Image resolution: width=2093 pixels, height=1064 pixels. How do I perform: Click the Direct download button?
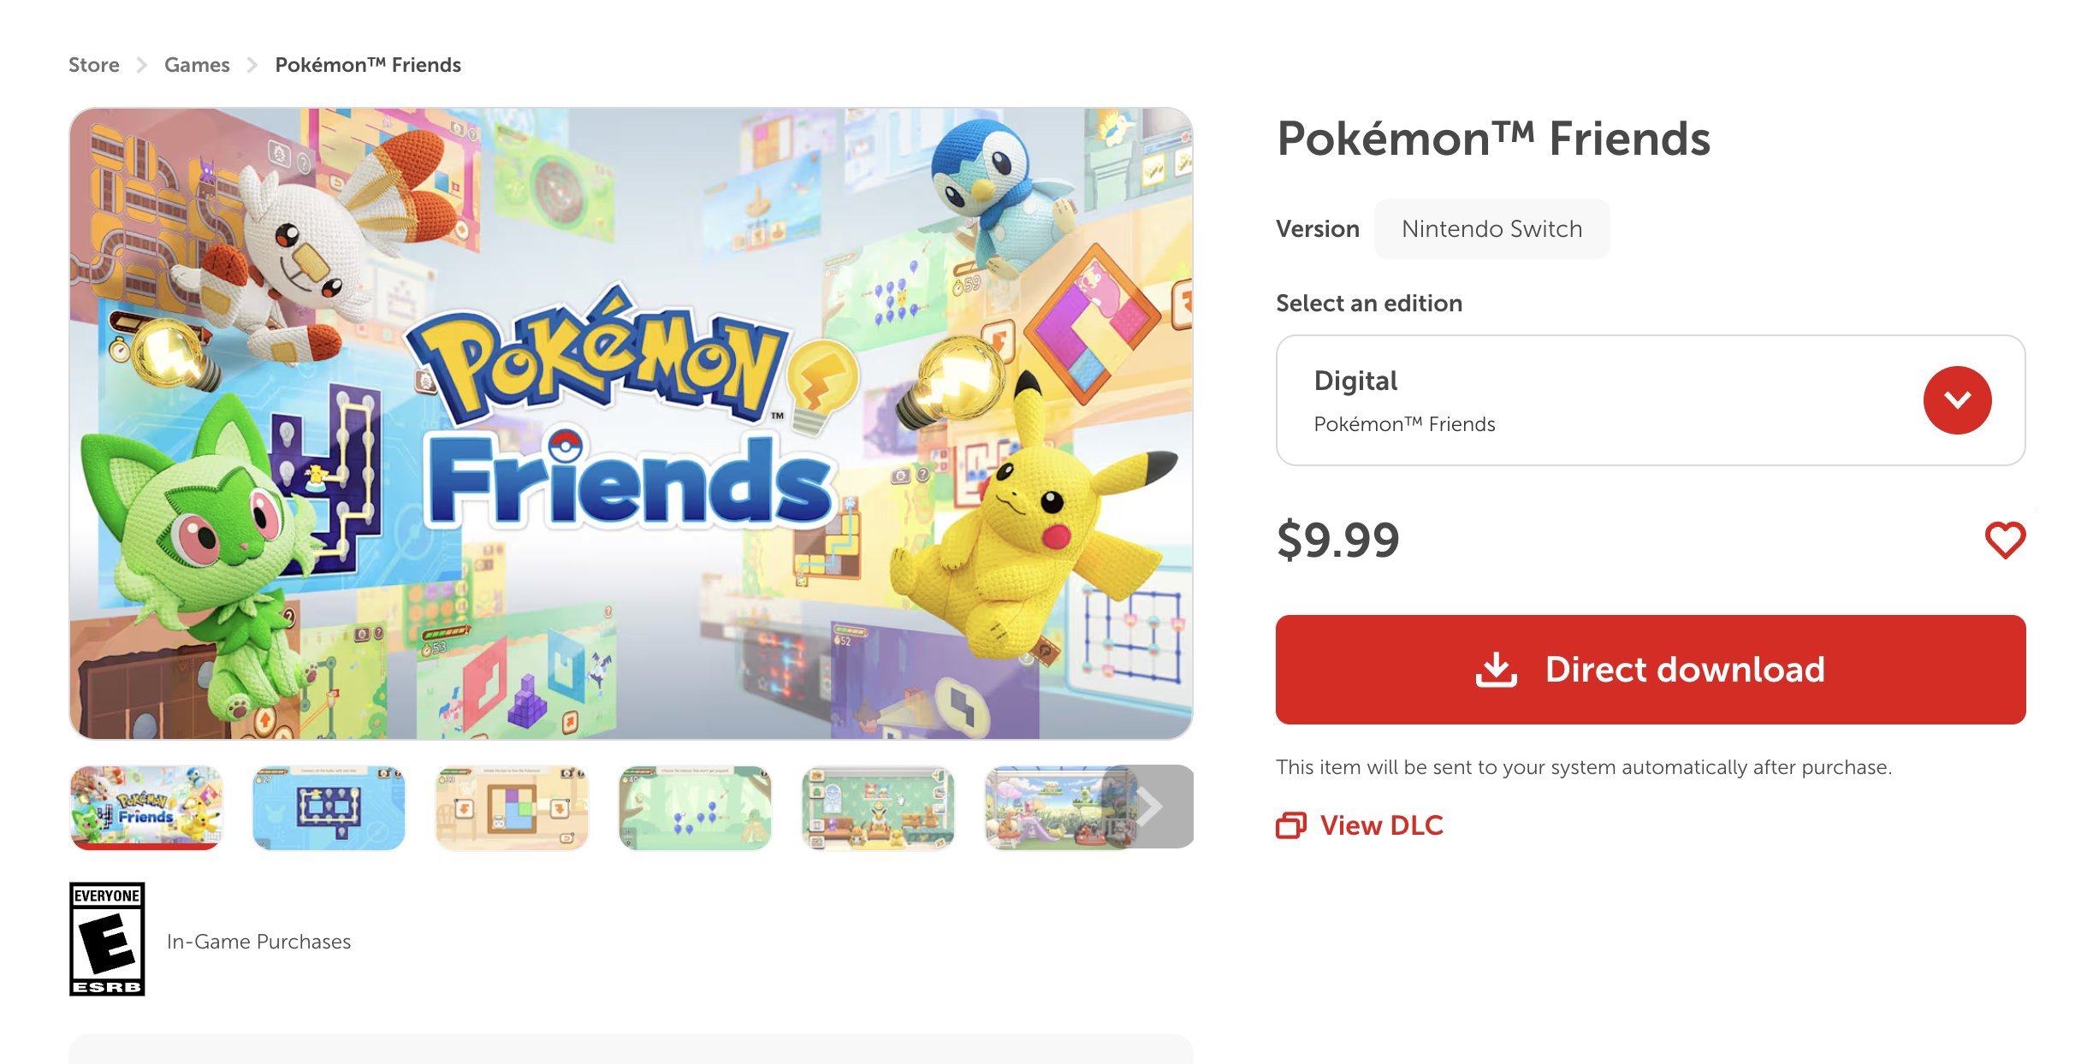click(x=1650, y=670)
